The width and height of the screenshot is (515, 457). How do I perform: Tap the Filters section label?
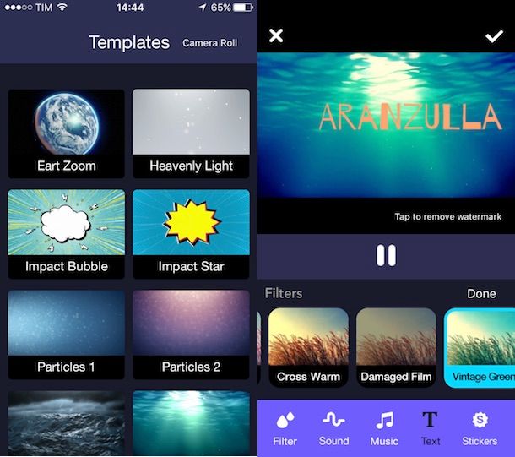tap(284, 293)
